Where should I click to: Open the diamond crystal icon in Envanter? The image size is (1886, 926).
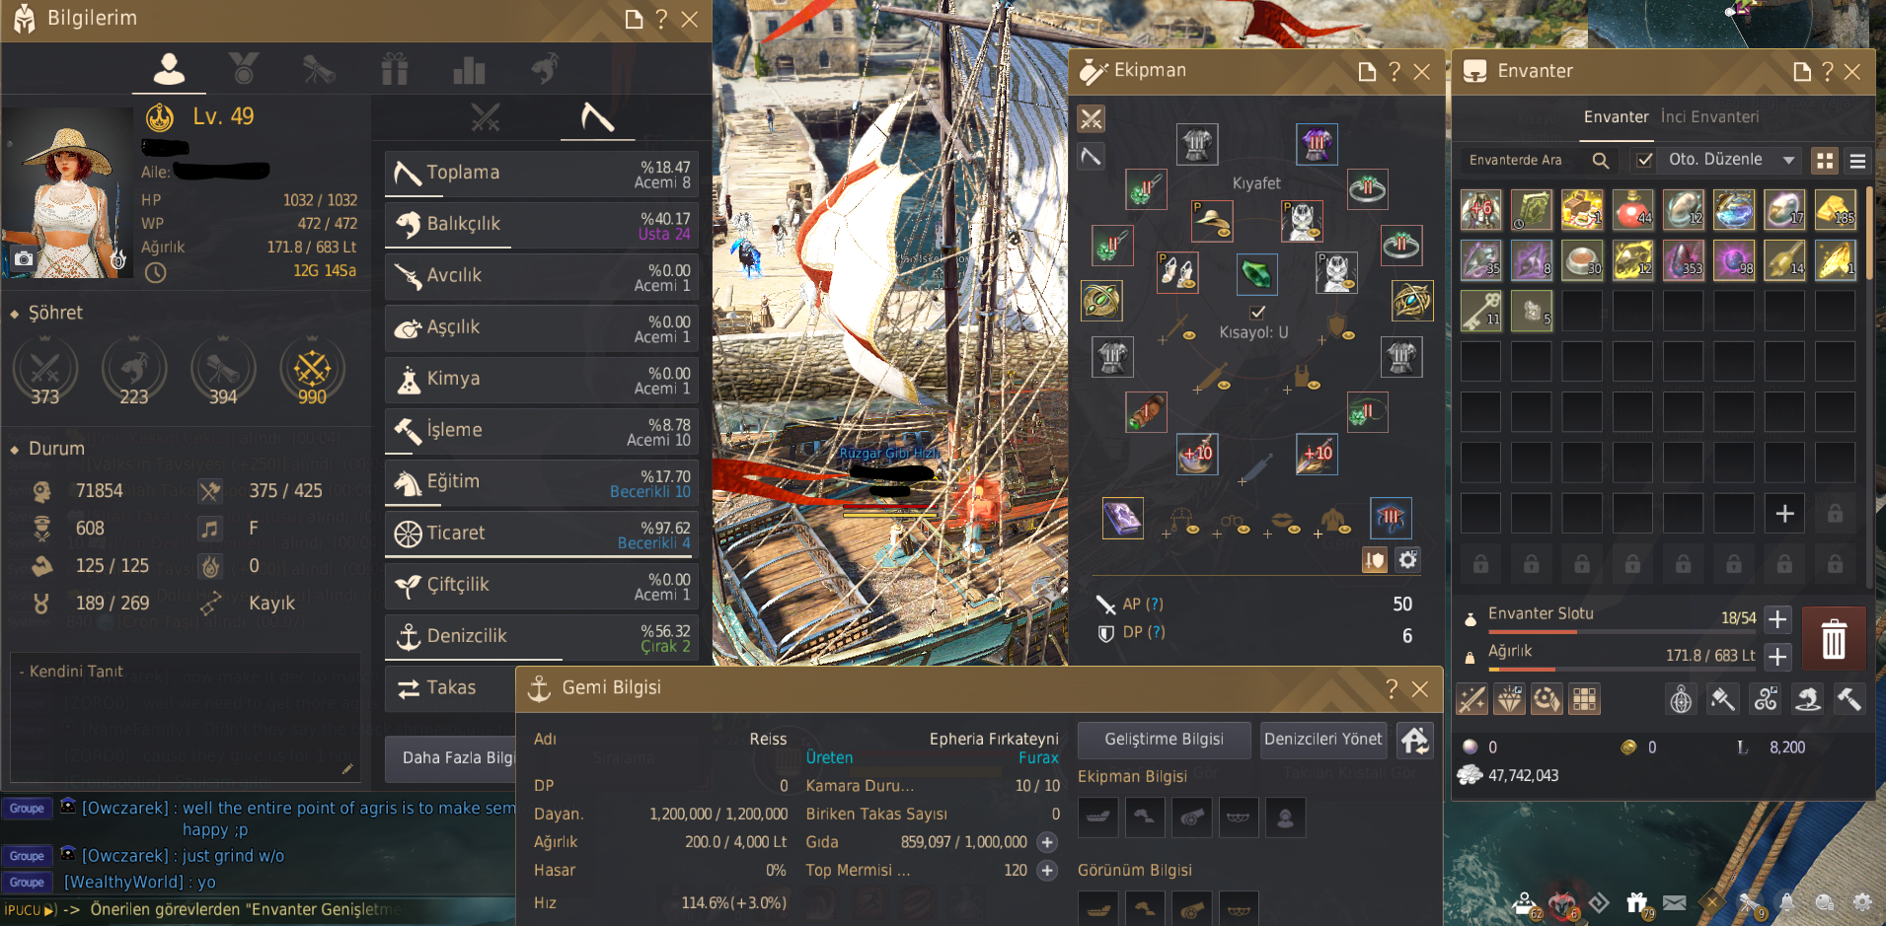point(1509,699)
